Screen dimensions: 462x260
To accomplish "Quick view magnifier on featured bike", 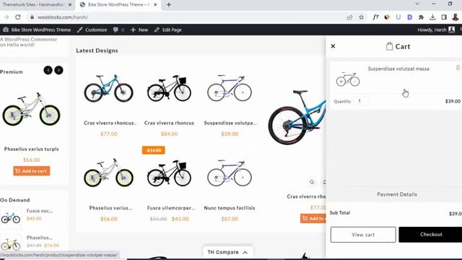I will [312, 182].
